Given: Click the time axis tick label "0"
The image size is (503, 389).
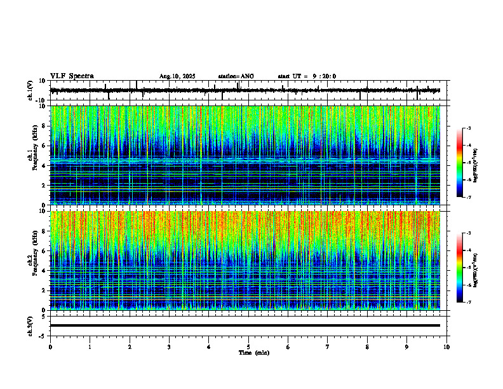Looking at the screenshot, I should pos(50,347).
